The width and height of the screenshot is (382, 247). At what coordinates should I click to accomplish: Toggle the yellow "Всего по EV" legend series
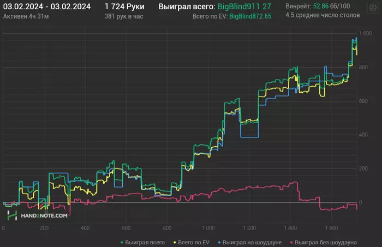point(192,243)
